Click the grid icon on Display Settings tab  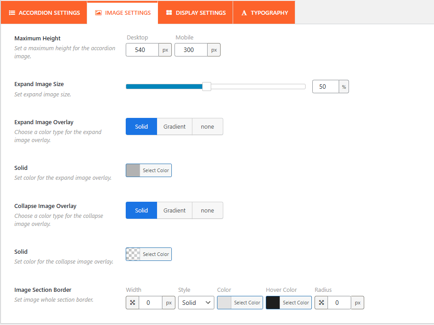pos(169,13)
